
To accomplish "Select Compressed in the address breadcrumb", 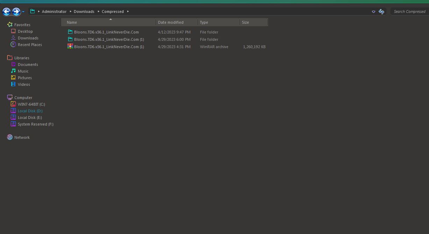I will pyautogui.click(x=113, y=12).
